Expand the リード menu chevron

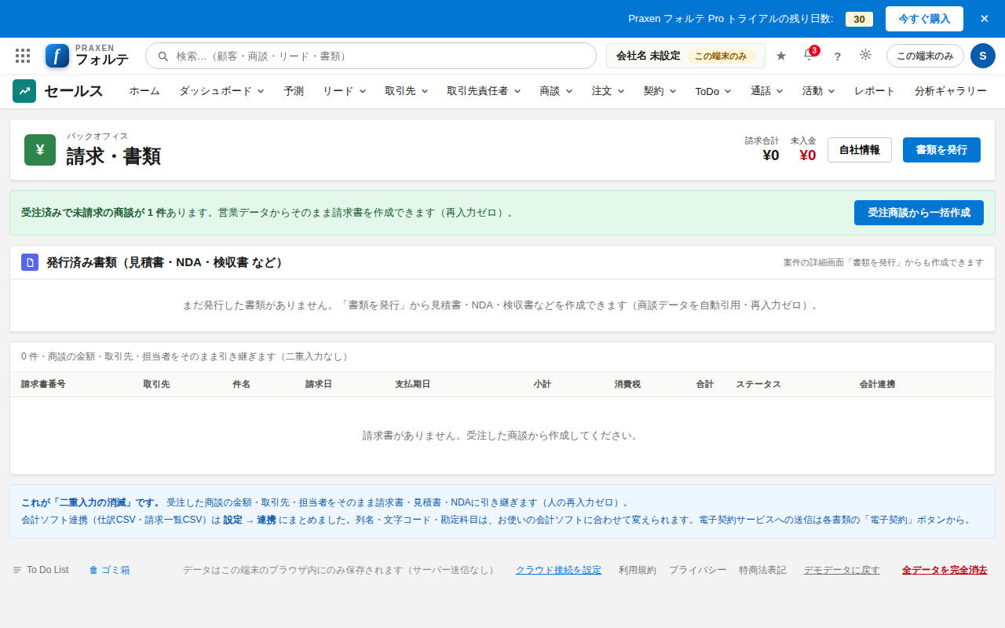[363, 91]
